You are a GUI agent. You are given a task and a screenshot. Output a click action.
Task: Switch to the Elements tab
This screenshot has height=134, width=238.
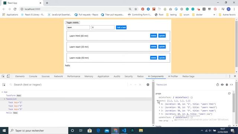(x=20, y=76)
